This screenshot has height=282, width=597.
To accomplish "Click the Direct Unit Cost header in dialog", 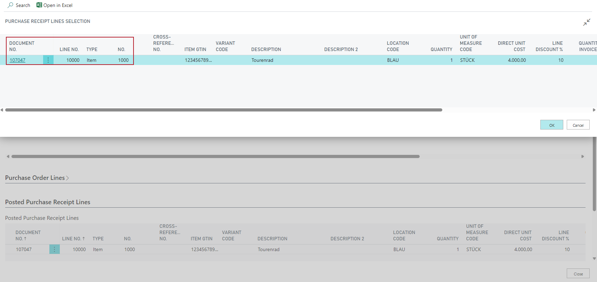I will tap(511, 46).
